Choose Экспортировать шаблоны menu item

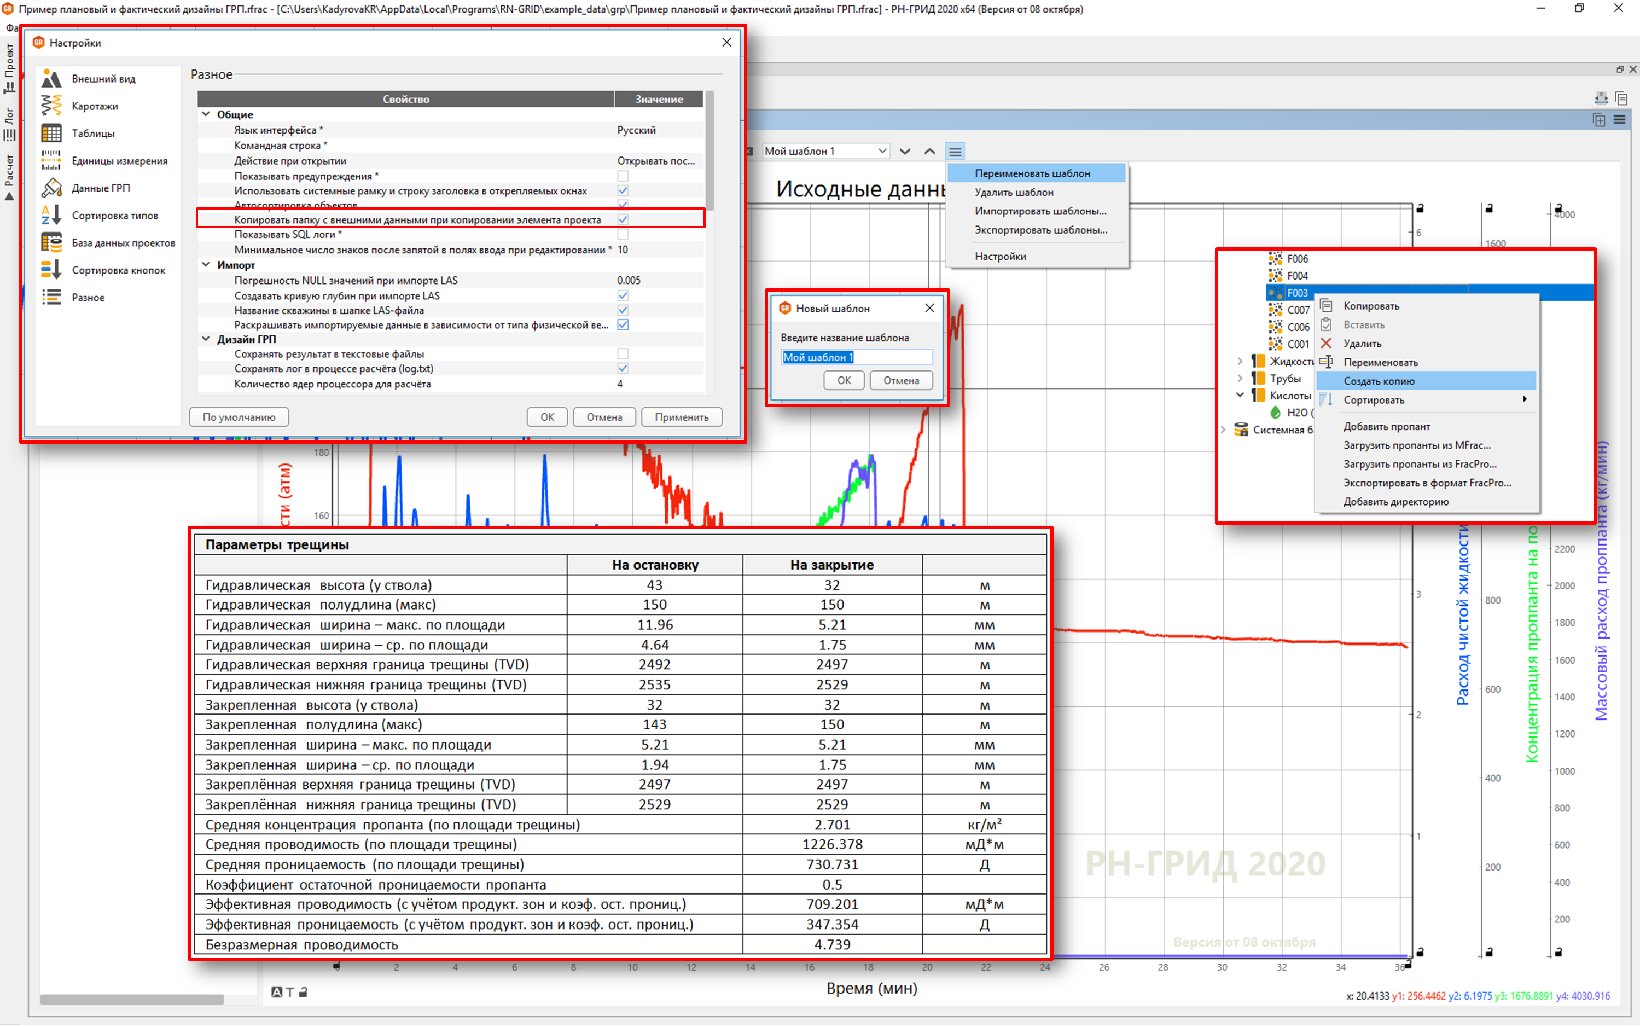(1036, 230)
